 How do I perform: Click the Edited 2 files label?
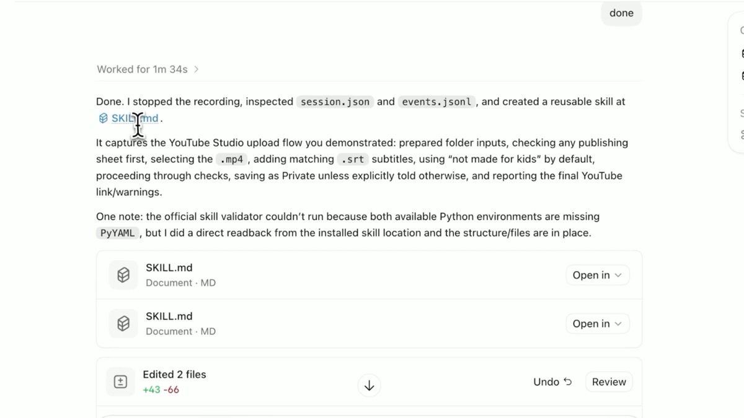(x=174, y=375)
